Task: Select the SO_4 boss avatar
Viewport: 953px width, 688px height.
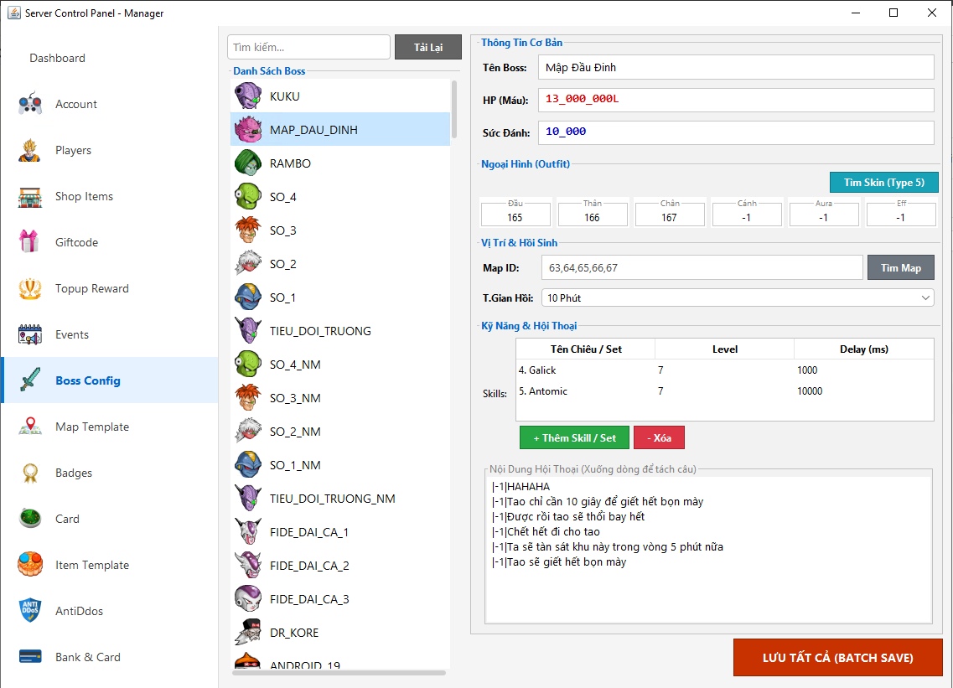Action: (x=248, y=196)
